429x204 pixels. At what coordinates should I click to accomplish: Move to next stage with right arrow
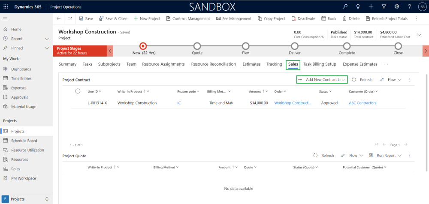pos(426,51)
